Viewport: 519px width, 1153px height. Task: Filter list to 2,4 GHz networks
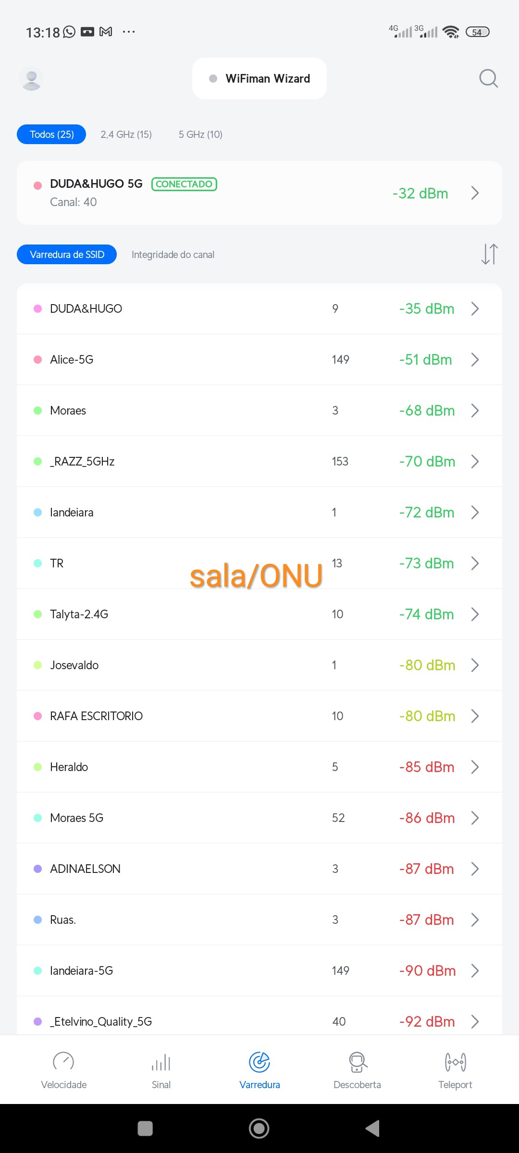pos(126,135)
